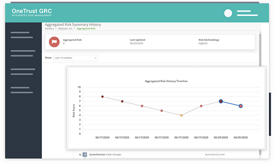Select the blue-outlined score 7 data point
The image size is (276, 164).
tap(221, 101)
